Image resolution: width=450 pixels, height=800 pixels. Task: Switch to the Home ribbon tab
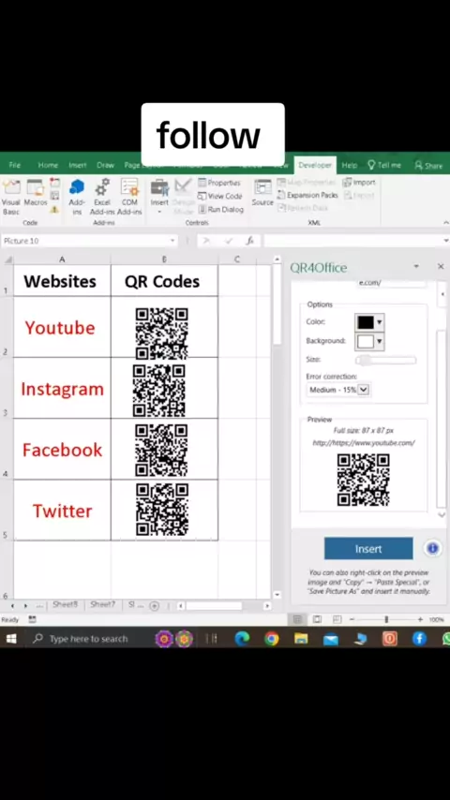[x=48, y=165]
